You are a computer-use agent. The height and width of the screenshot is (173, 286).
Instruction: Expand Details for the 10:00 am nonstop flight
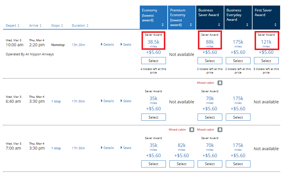[107, 44]
